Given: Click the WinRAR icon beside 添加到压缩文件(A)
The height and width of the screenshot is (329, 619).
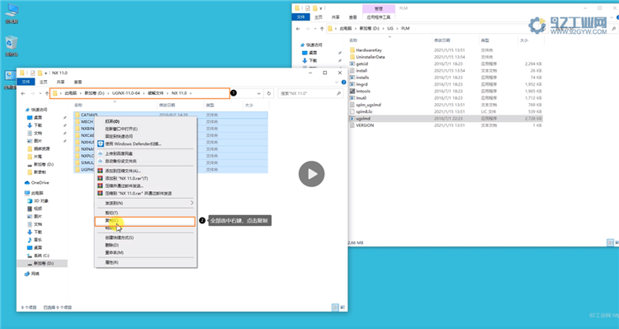Looking at the screenshot, I should coord(100,171).
